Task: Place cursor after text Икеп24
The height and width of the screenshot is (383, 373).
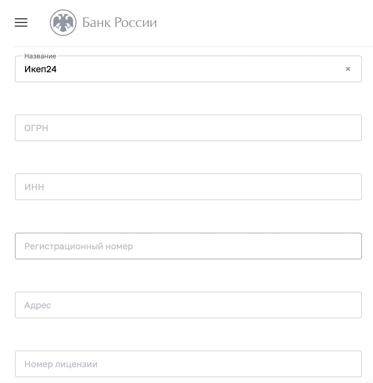Action: click(x=57, y=69)
